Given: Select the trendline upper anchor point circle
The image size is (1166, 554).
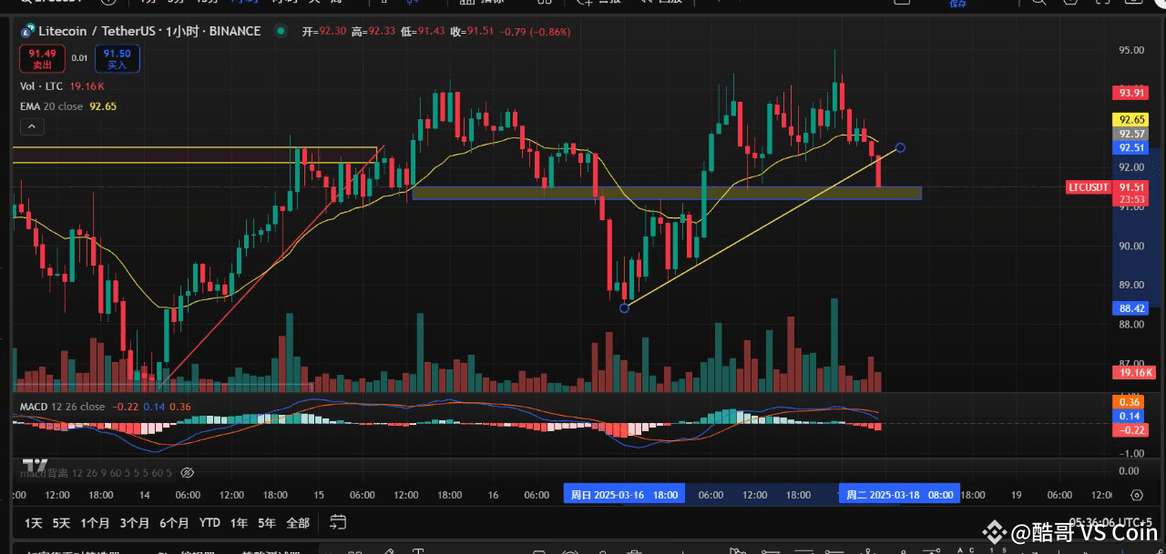Looking at the screenshot, I should tap(900, 147).
